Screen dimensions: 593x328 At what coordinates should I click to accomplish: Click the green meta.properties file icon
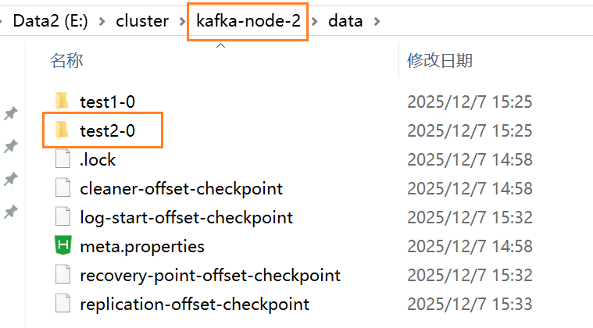click(x=63, y=247)
